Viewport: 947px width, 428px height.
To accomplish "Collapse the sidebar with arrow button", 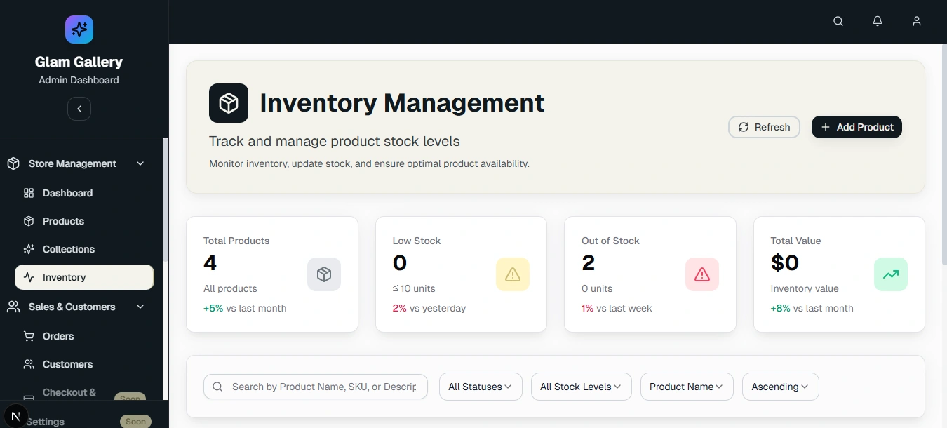I will tap(79, 109).
